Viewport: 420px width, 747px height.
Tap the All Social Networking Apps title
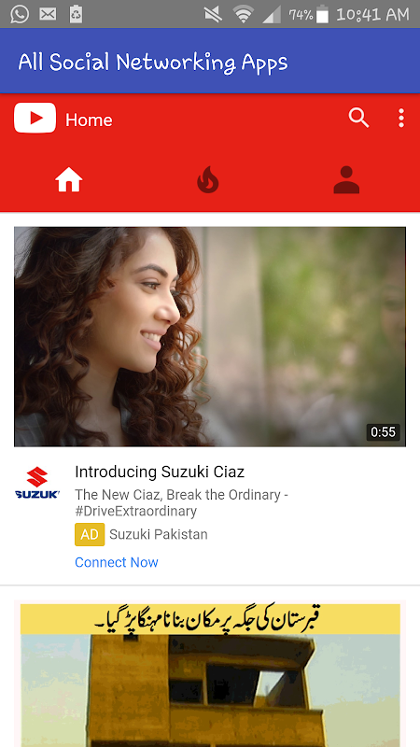pos(153,62)
